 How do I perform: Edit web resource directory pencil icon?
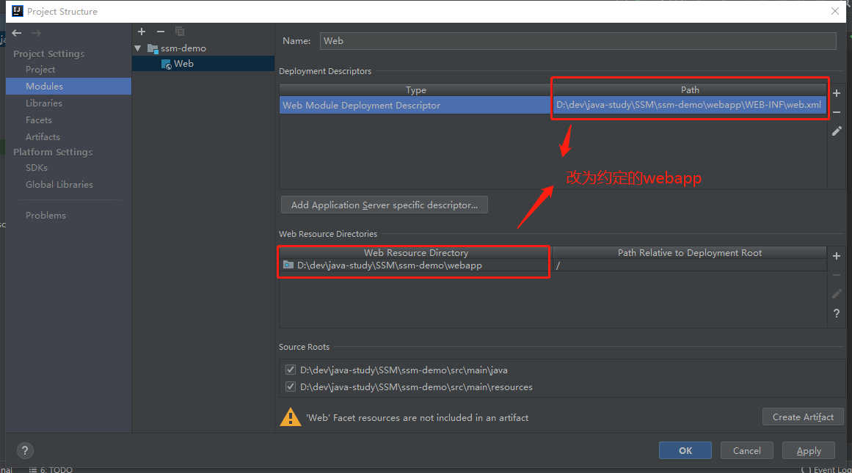837,294
